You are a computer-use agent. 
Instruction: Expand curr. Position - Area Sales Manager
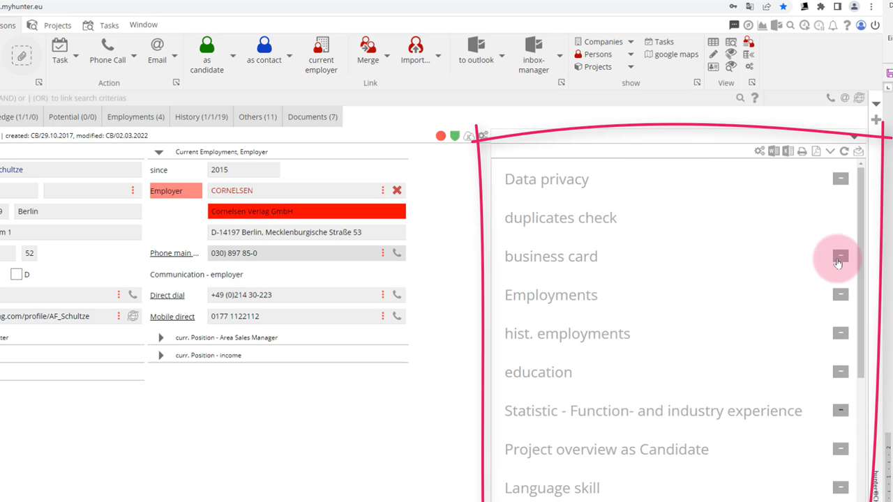[x=161, y=337]
